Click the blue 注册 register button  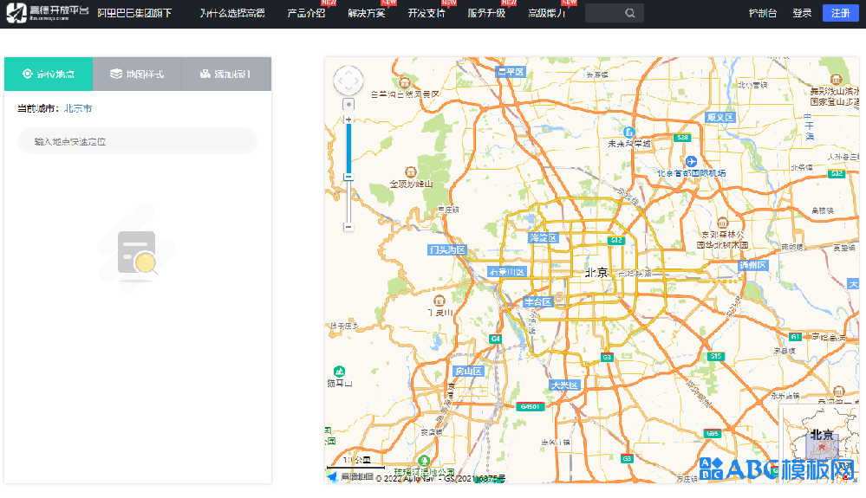(x=841, y=13)
